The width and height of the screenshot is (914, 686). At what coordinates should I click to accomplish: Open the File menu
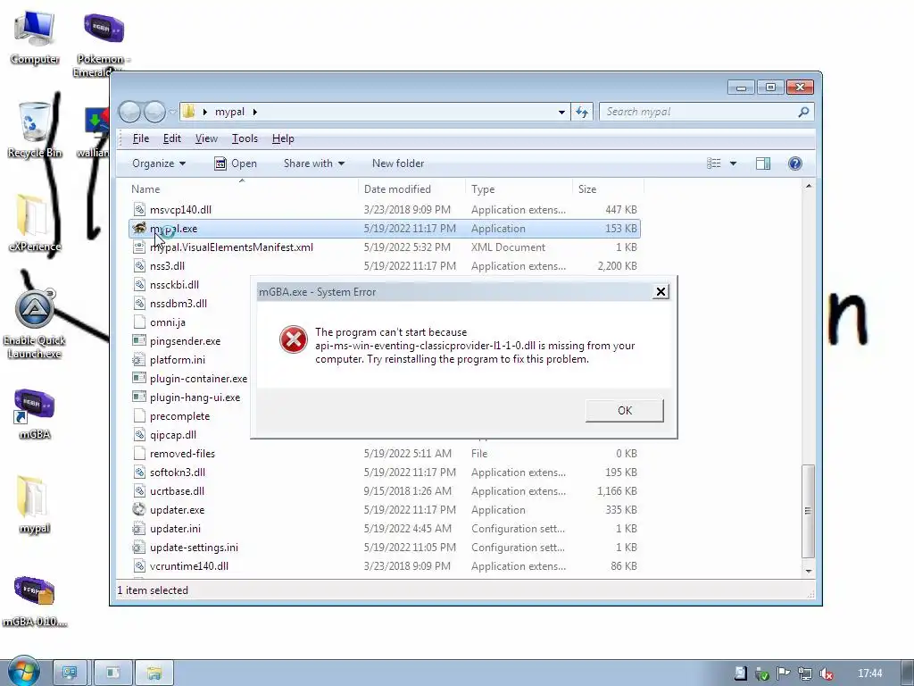(x=140, y=138)
